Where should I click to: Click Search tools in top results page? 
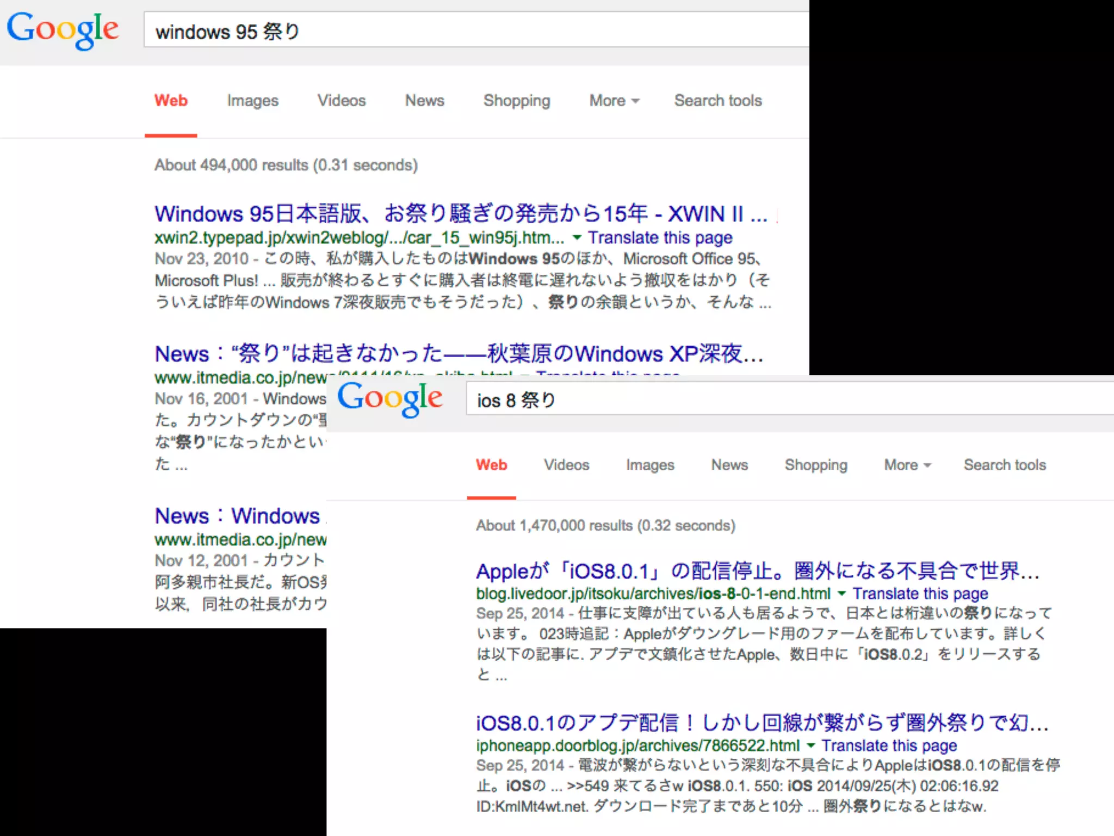pos(717,101)
